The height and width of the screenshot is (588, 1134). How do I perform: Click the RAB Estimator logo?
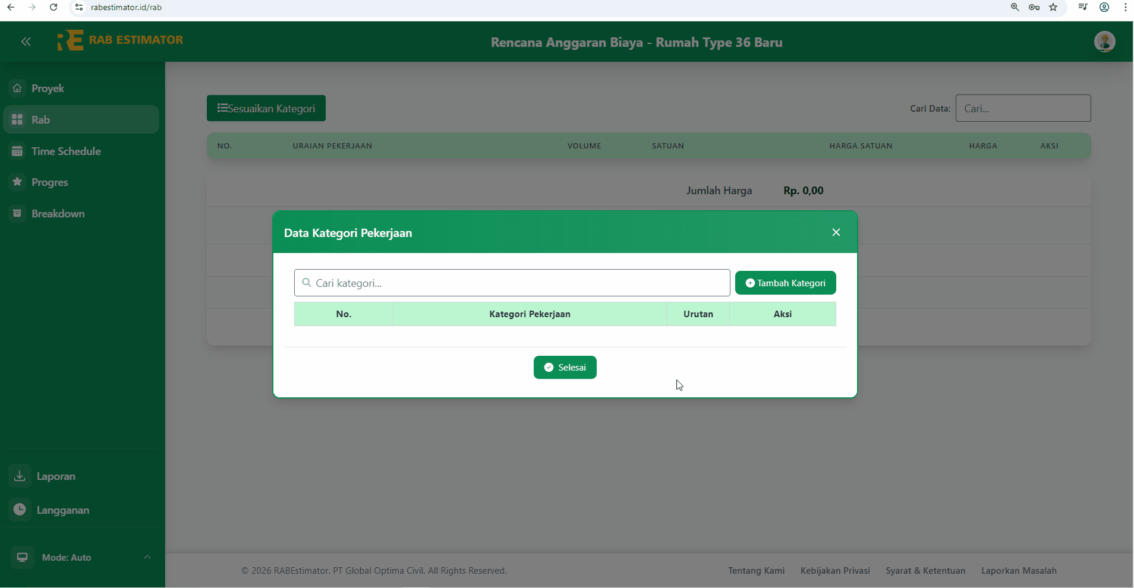coord(120,40)
